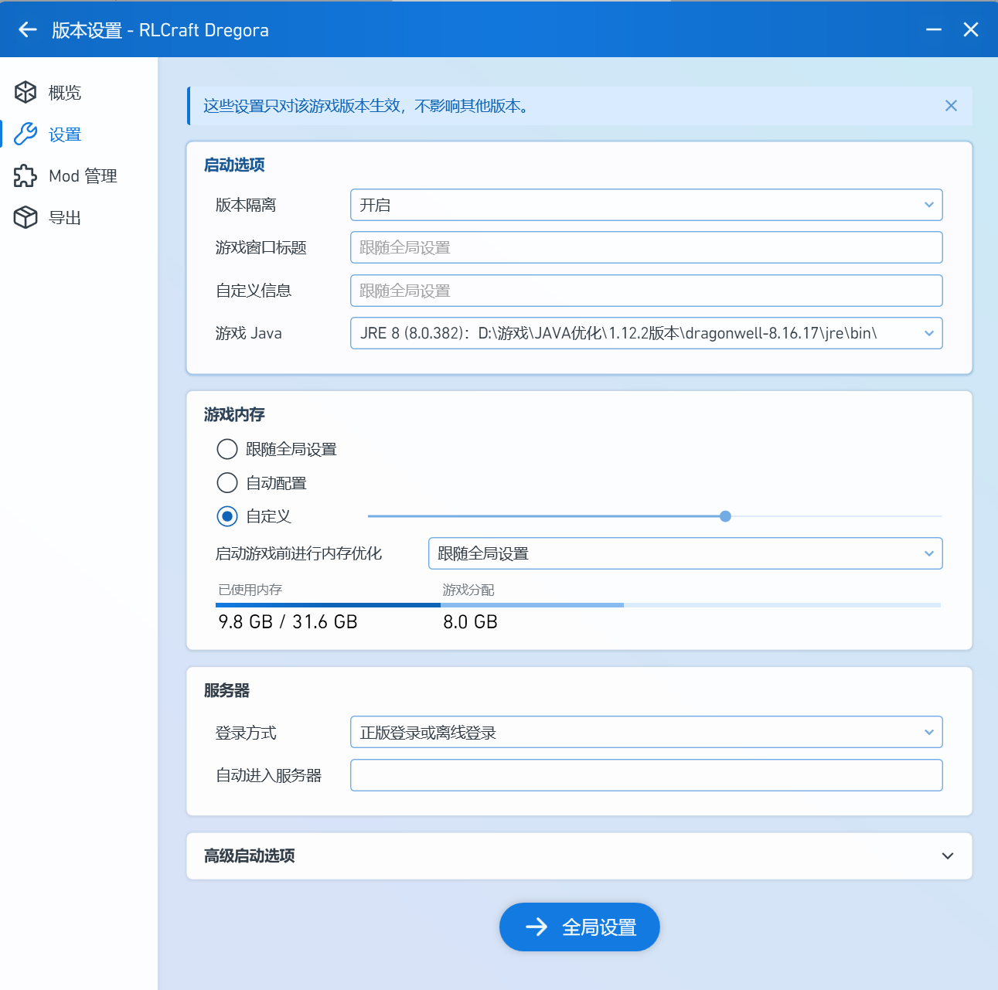Image resolution: width=998 pixels, height=990 pixels.
Task: Click the 全局设置 button
Action: 579,927
